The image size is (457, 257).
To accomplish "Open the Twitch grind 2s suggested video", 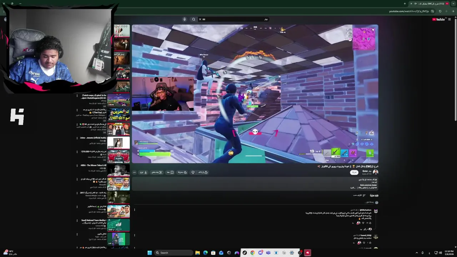I will pyautogui.click(x=119, y=101).
